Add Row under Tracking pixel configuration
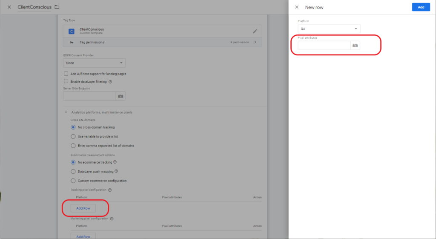Image resolution: width=436 pixels, height=239 pixels. 83,208
